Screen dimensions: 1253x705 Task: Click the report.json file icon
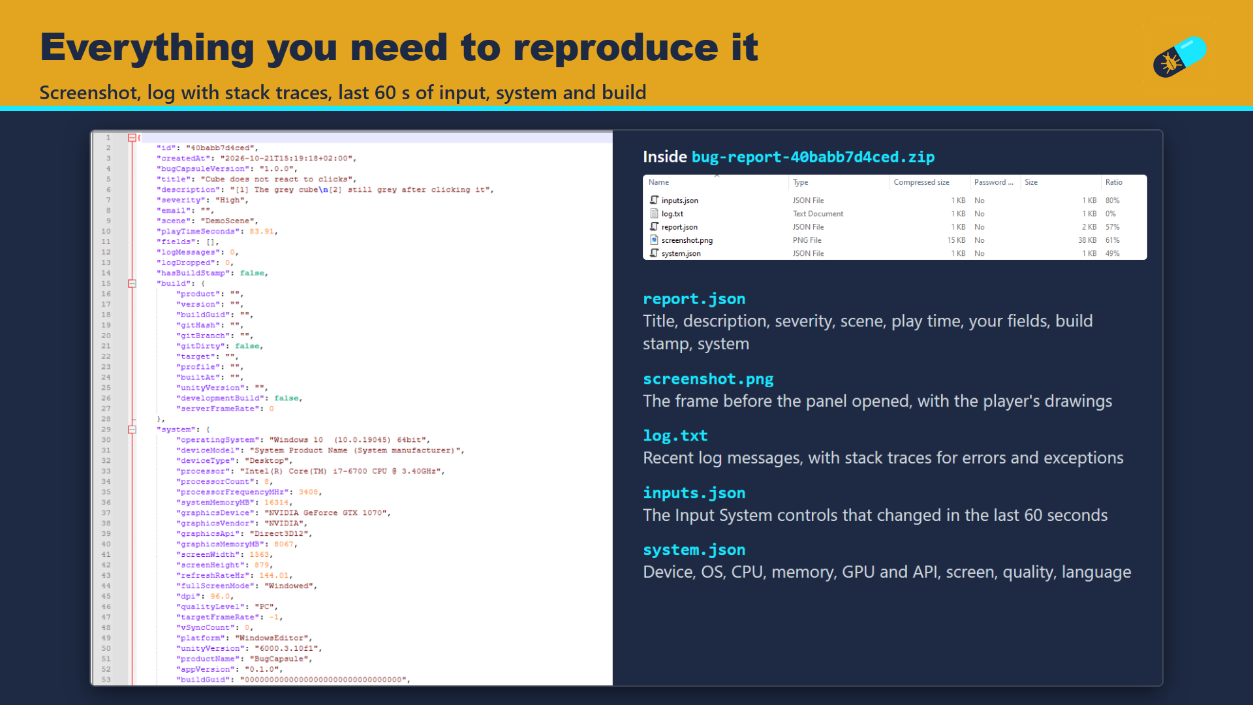coord(654,227)
